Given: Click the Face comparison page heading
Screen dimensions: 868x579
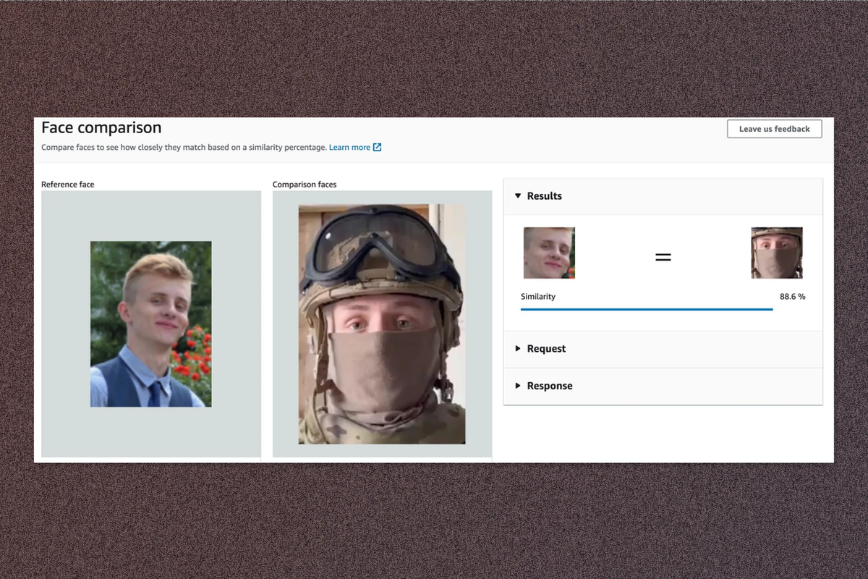Looking at the screenshot, I should click(101, 128).
